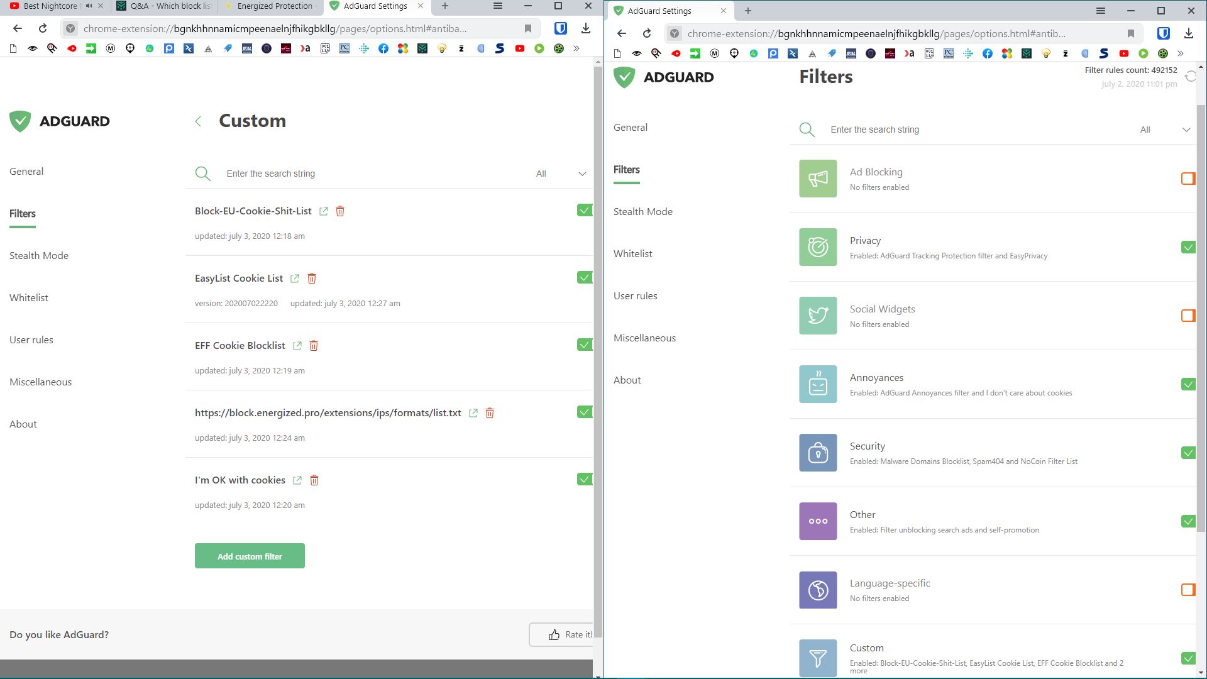Delete the I'm OK with cookies filter
Image resolution: width=1207 pixels, height=679 pixels.
coord(314,480)
